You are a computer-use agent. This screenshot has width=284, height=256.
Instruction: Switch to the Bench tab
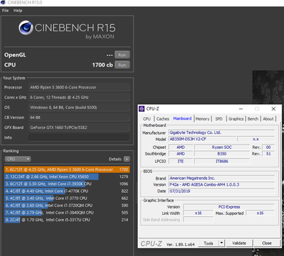(x=253, y=119)
